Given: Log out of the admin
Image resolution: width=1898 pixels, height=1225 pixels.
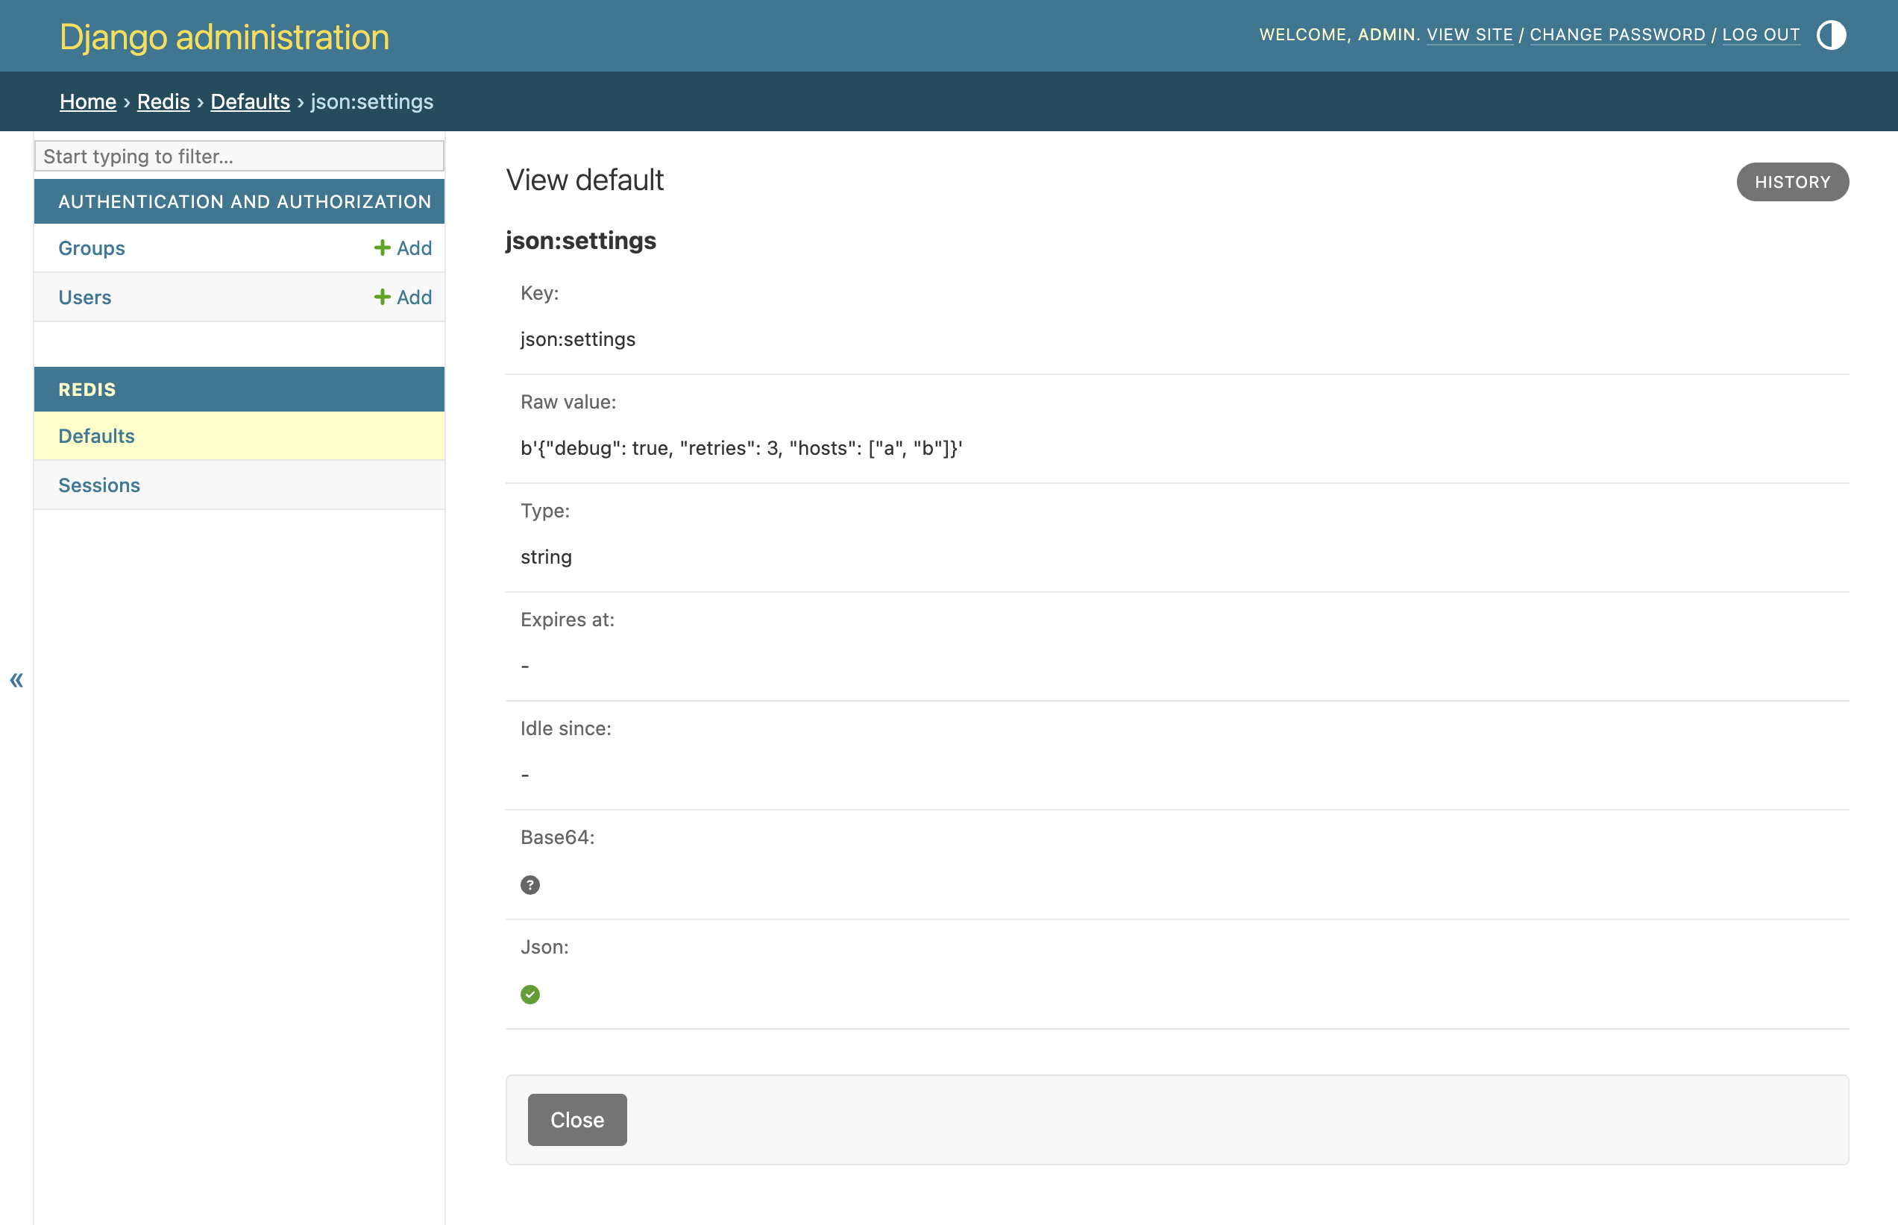Looking at the screenshot, I should tap(1760, 35).
